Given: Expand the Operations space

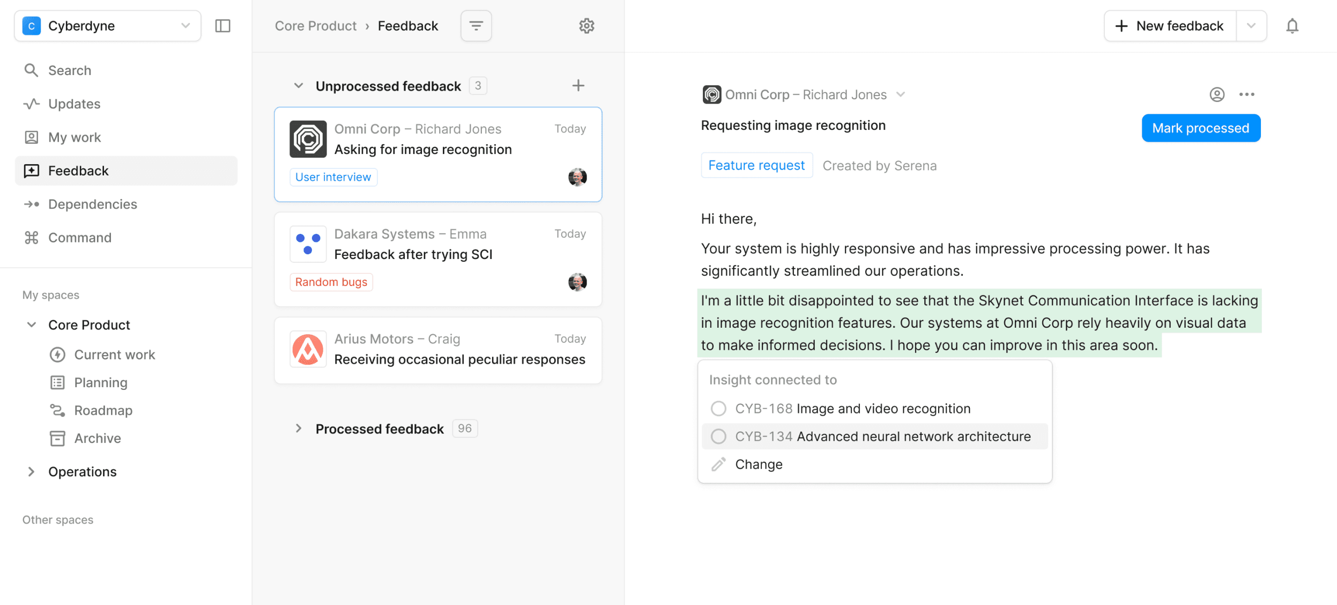Looking at the screenshot, I should pyautogui.click(x=31, y=471).
